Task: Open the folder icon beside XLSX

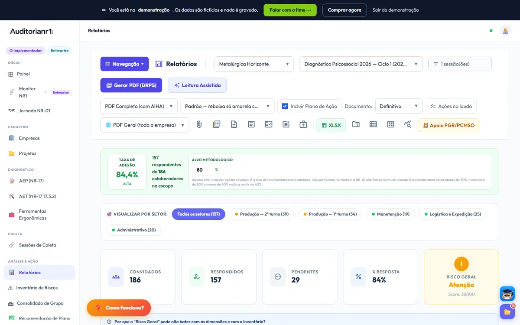Action: tap(356, 125)
